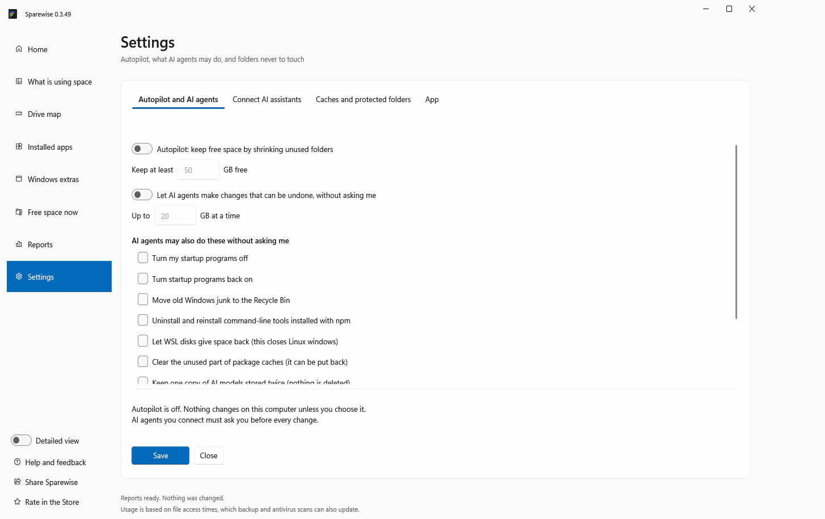Switch to Caches and protected folders tab
825x519 pixels.
[x=363, y=99]
